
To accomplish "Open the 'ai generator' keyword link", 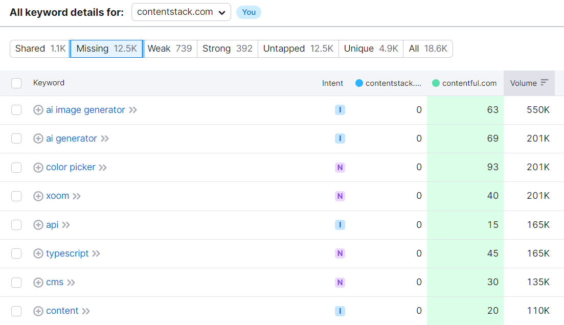I will (x=71, y=138).
